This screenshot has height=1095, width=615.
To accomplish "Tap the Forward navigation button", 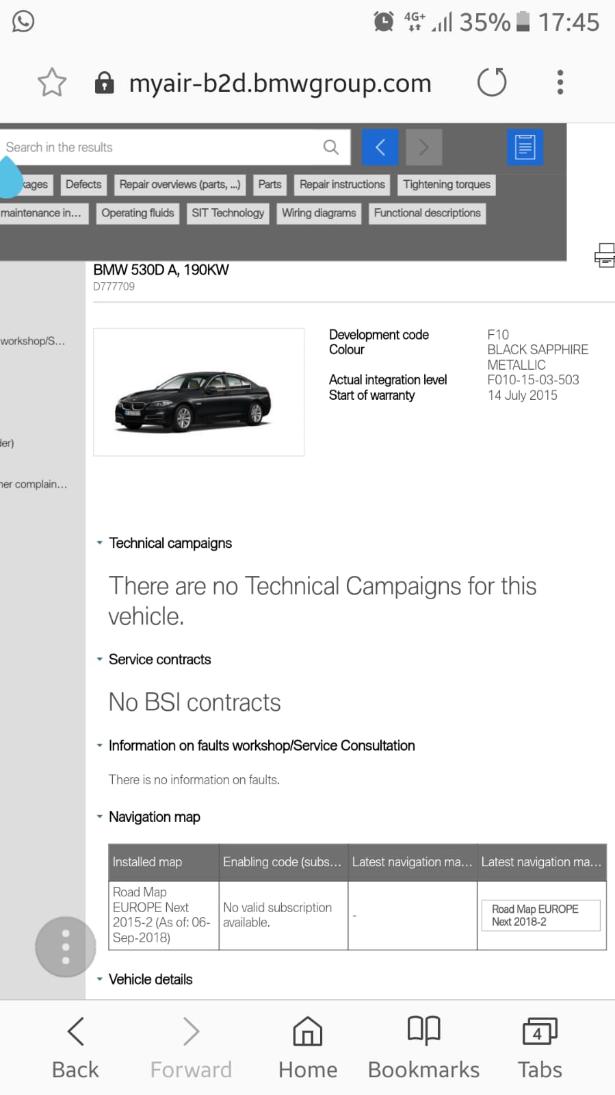I will tap(191, 1048).
